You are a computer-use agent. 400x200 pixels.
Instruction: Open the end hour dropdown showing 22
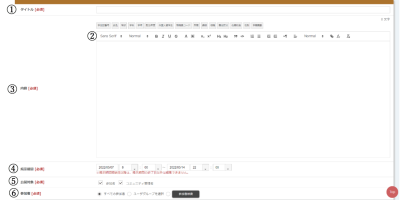click(199, 167)
